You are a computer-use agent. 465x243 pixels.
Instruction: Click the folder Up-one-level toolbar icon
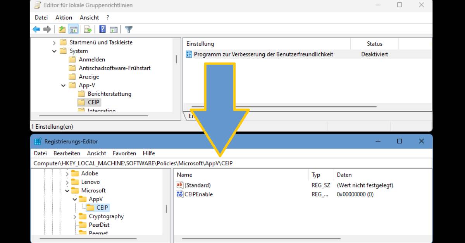pyautogui.click(x=62, y=29)
